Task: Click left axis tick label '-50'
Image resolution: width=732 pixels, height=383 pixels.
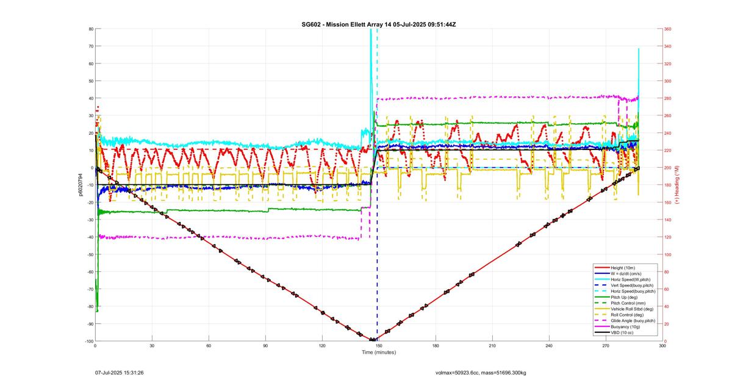Action: point(89,254)
